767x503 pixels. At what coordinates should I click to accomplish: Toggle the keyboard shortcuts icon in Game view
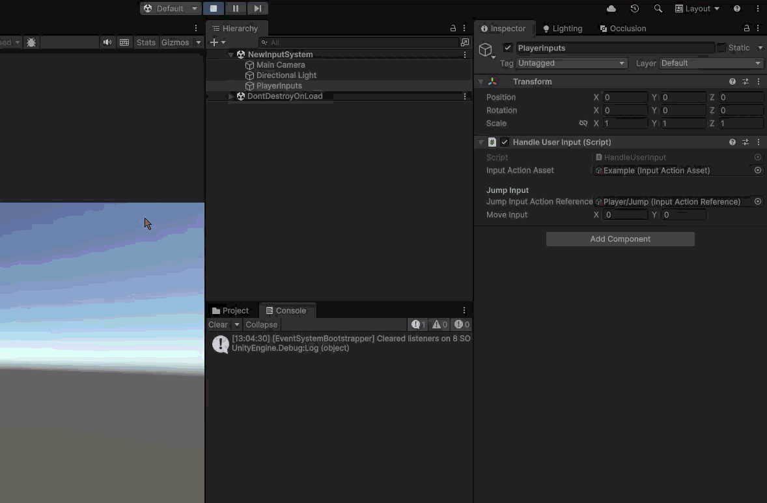click(x=124, y=42)
